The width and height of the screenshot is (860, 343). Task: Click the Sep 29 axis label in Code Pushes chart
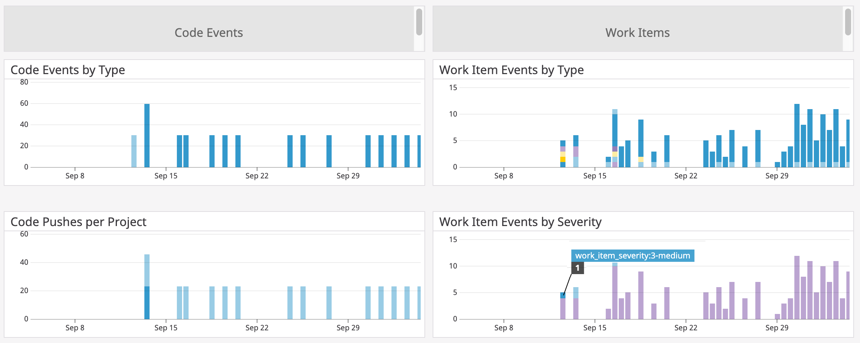(x=348, y=328)
